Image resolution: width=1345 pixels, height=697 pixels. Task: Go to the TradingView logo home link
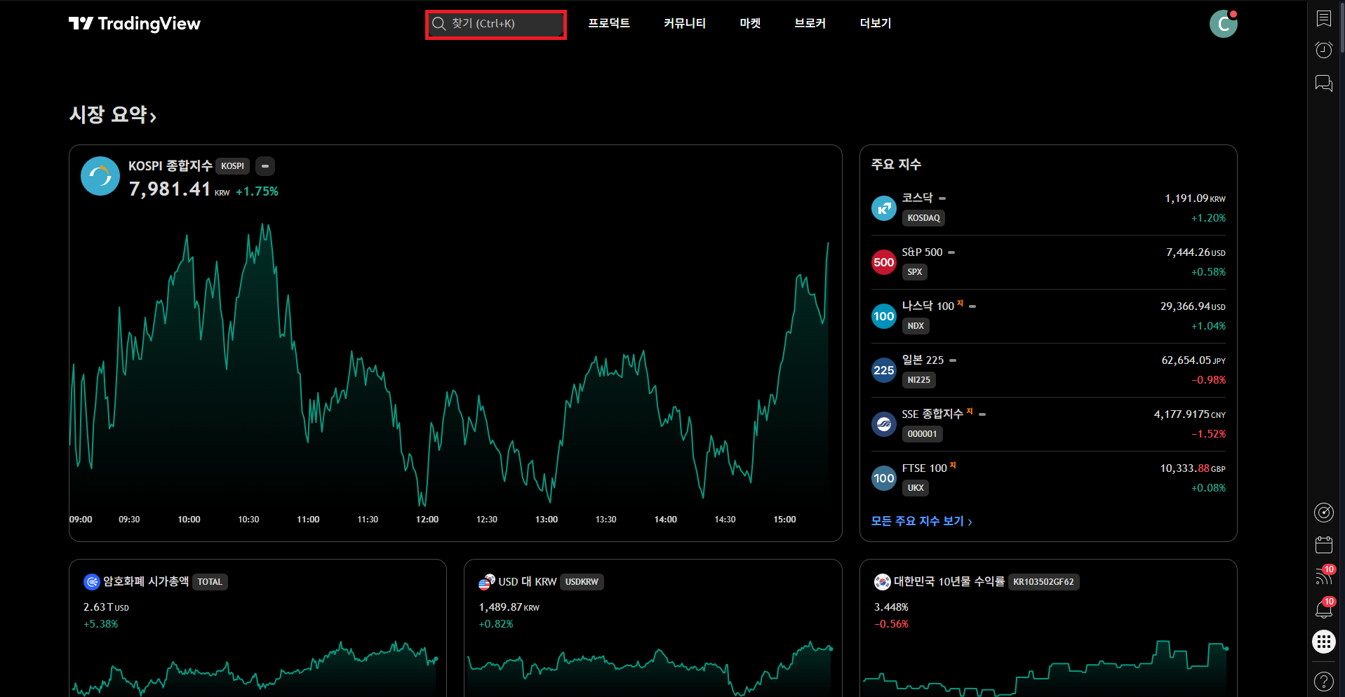coord(135,24)
